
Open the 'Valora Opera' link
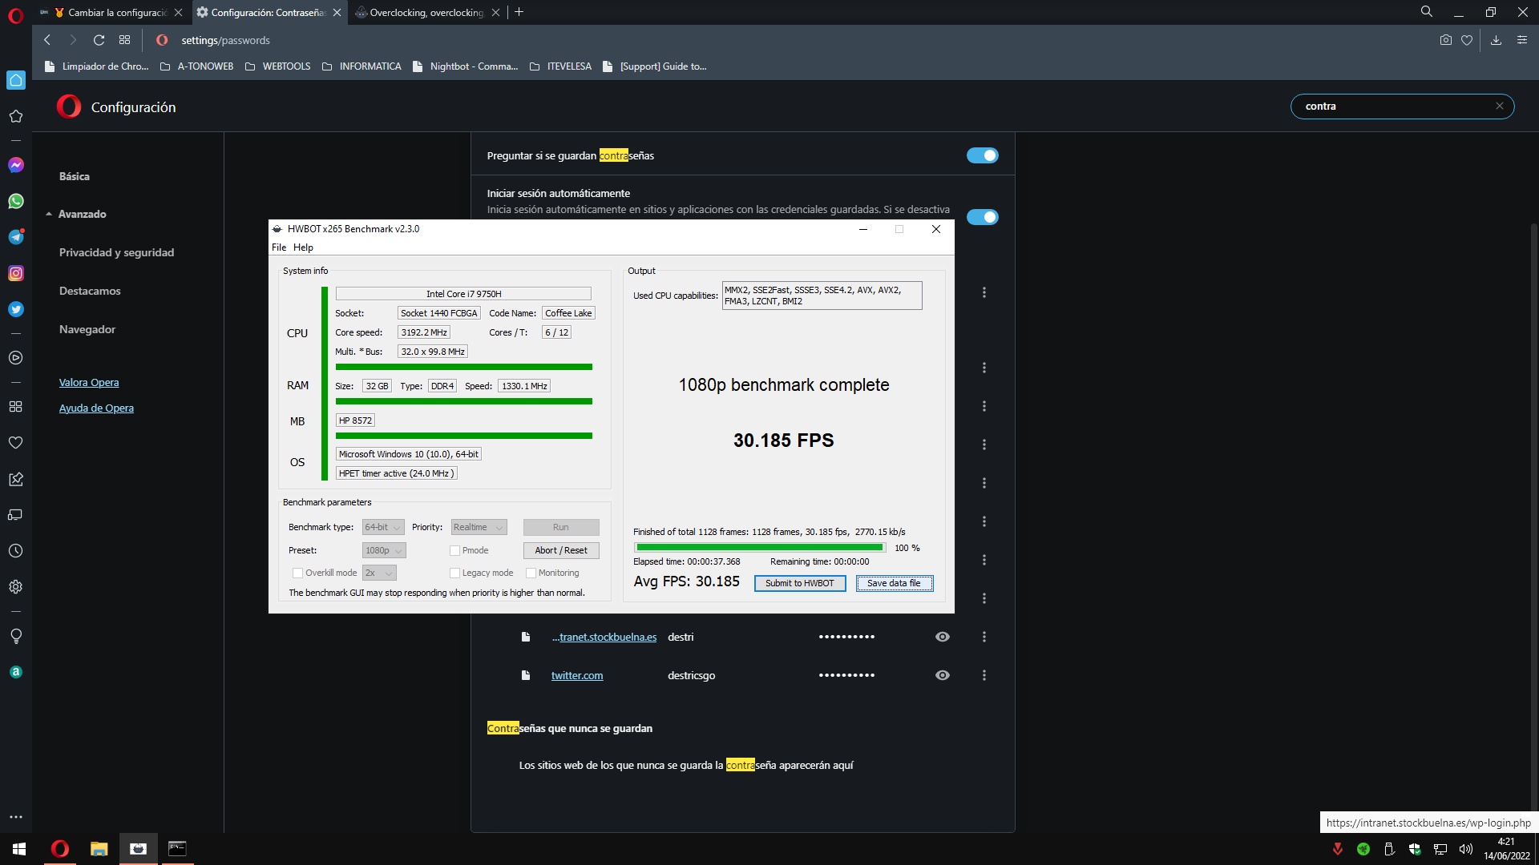tap(89, 382)
